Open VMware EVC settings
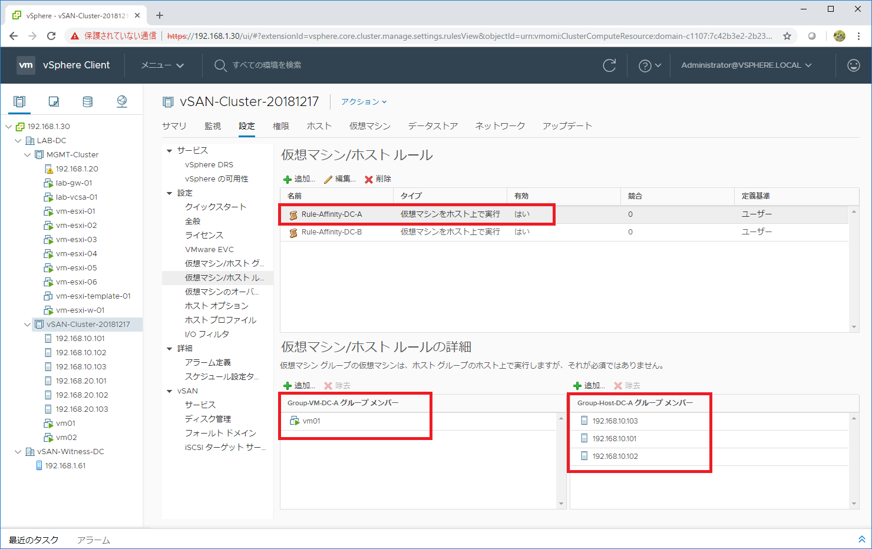872x549 pixels. [209, 250]
